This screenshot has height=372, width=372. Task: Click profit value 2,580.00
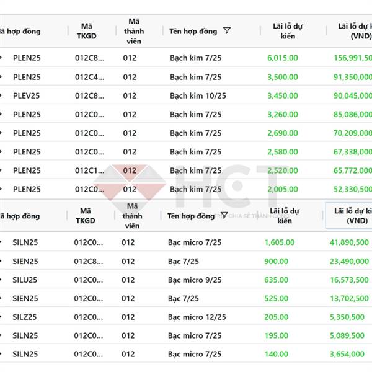point(283,152)
